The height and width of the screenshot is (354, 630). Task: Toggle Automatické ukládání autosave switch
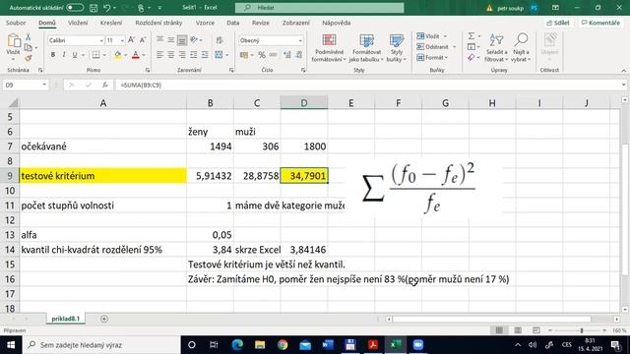75,8
